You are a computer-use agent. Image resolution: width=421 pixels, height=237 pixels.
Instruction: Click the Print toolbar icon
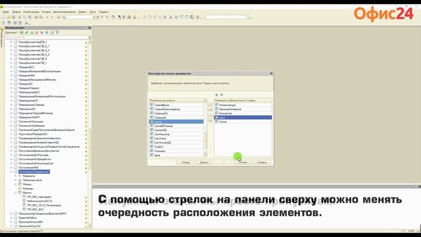point(36,17)
